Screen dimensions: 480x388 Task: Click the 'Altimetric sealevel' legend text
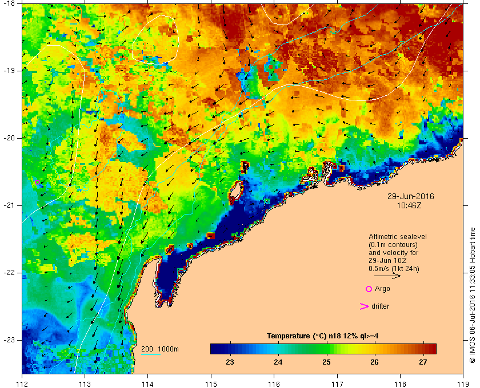(x=398, y=237)
